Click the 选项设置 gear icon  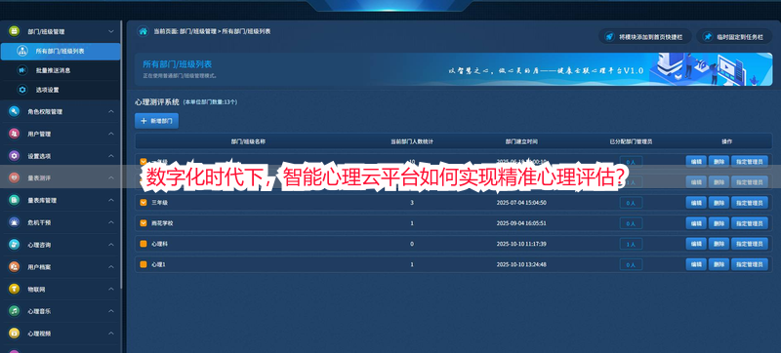coord(22,90)
